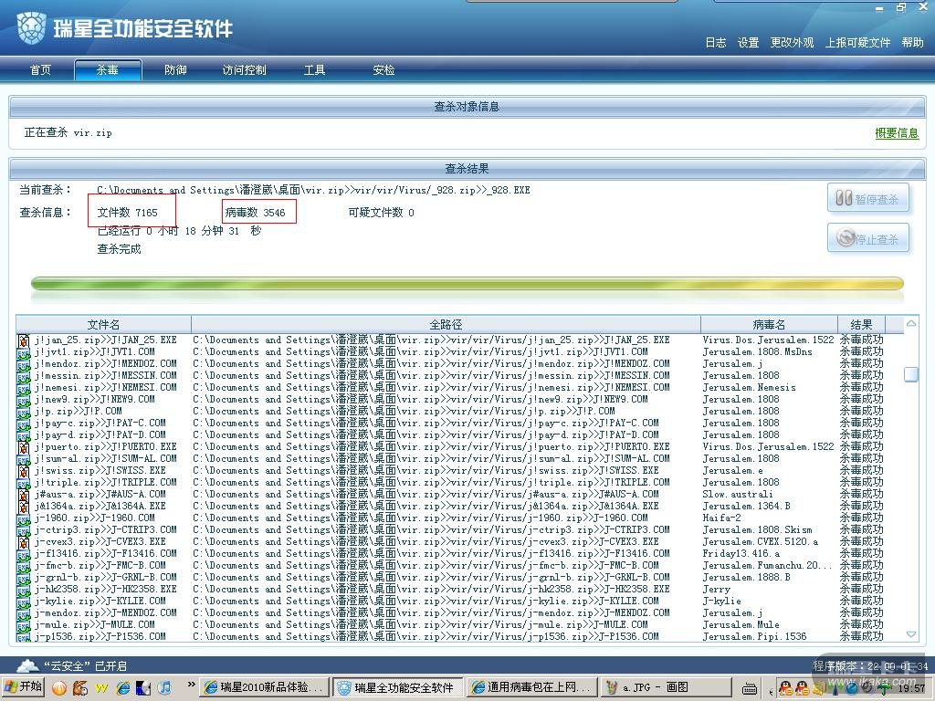Select file j-f13416.zip>>J-F13416.COM
Viewport: 935px width, 701px height.
point(105,554)
